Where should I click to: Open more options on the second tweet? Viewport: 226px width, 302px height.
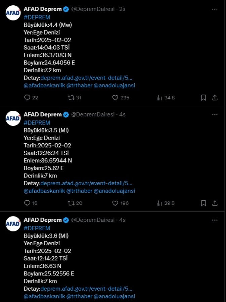click(x=215, y=115)
